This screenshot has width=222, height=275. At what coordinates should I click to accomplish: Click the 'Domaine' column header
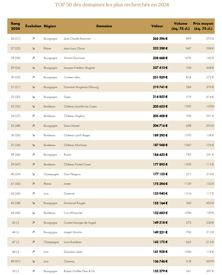coord(104,26)
